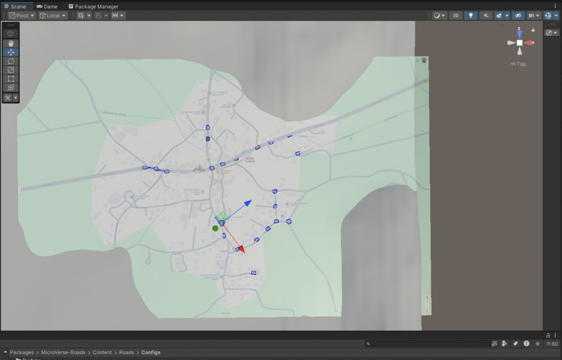Click the grid snapping icon
This screenshot has height=360, width=562.
[x=98, y=15]
